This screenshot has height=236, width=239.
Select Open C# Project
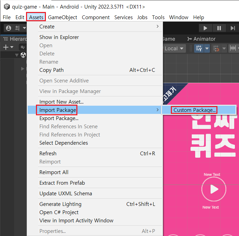(95, 212)
